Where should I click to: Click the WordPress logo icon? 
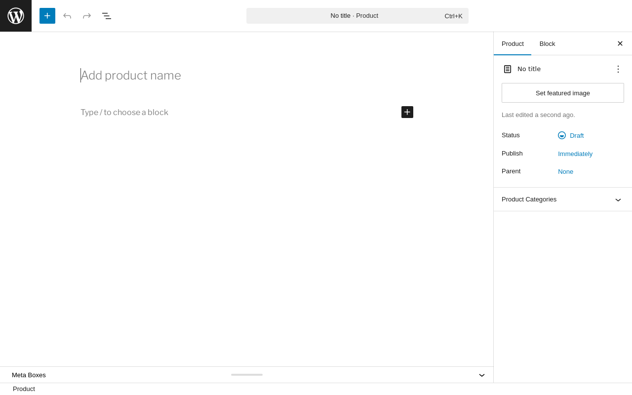click(x=16, y=16)
